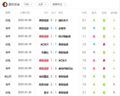Open the 3 : 0 score versus 鹿特丹斯巴达
120x96 pixels.
coord(54,68)
